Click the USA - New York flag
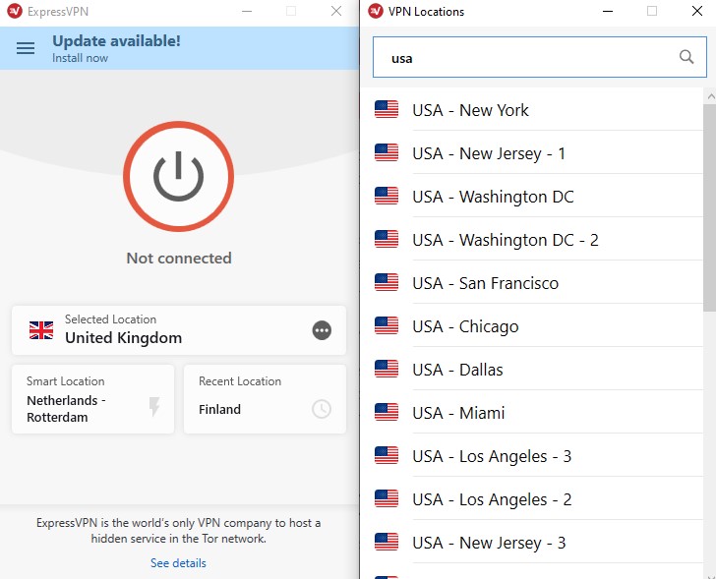This screenshot has width=716, height=579. click(x=387, y=109)
